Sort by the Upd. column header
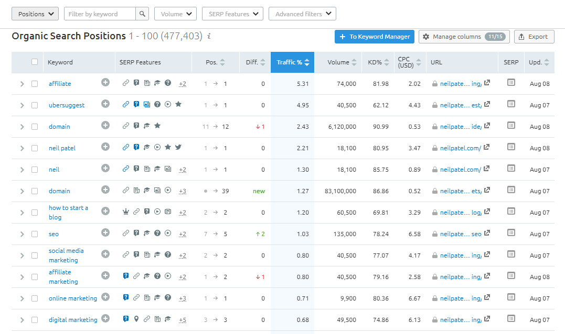Screen dimensions: 565x334 pyautogui.click(x=539, y=62)
